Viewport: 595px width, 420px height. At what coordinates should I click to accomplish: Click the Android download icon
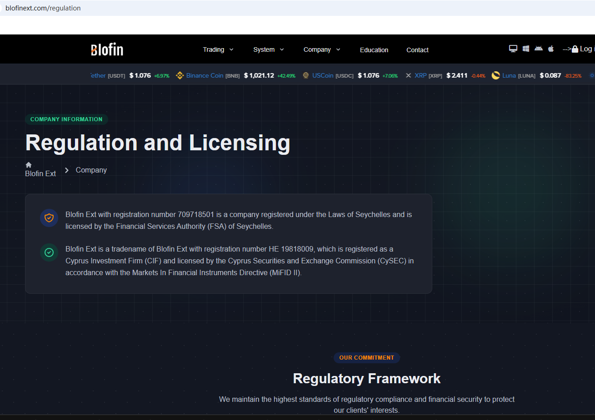pyautogui.click(x=539, y=49)
